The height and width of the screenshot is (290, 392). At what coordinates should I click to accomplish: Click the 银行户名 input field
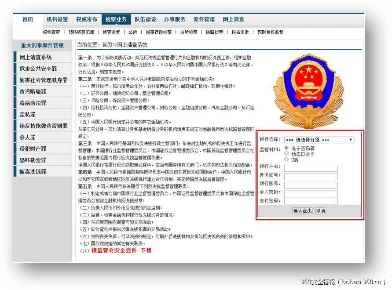point(311,168)
